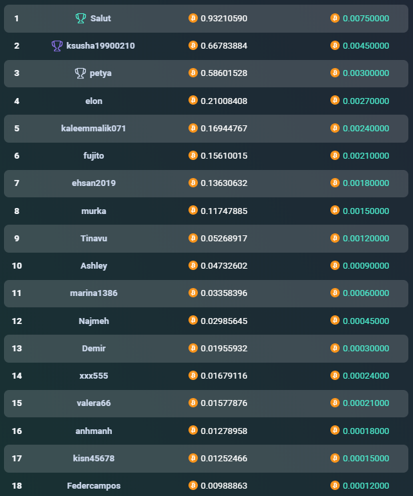Select the rank 7 ehsan2019 row
Viewport: 413px width, 496px height.
pyautogui.click(x=206, y=183)
